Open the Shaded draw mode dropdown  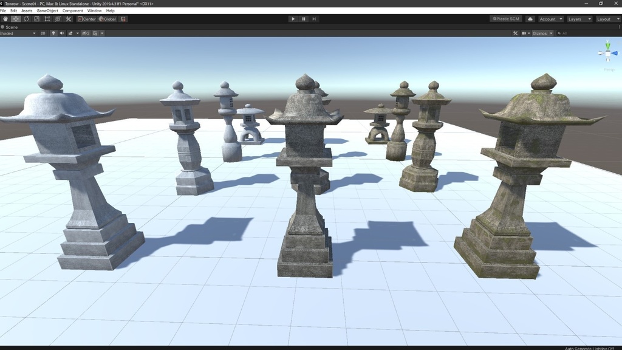coord(18,33)
